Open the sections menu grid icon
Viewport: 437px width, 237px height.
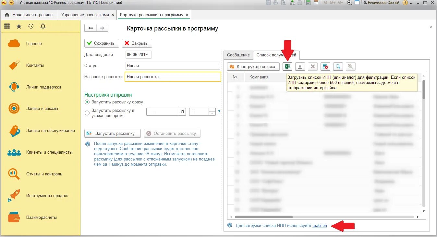tap(7, 26)
